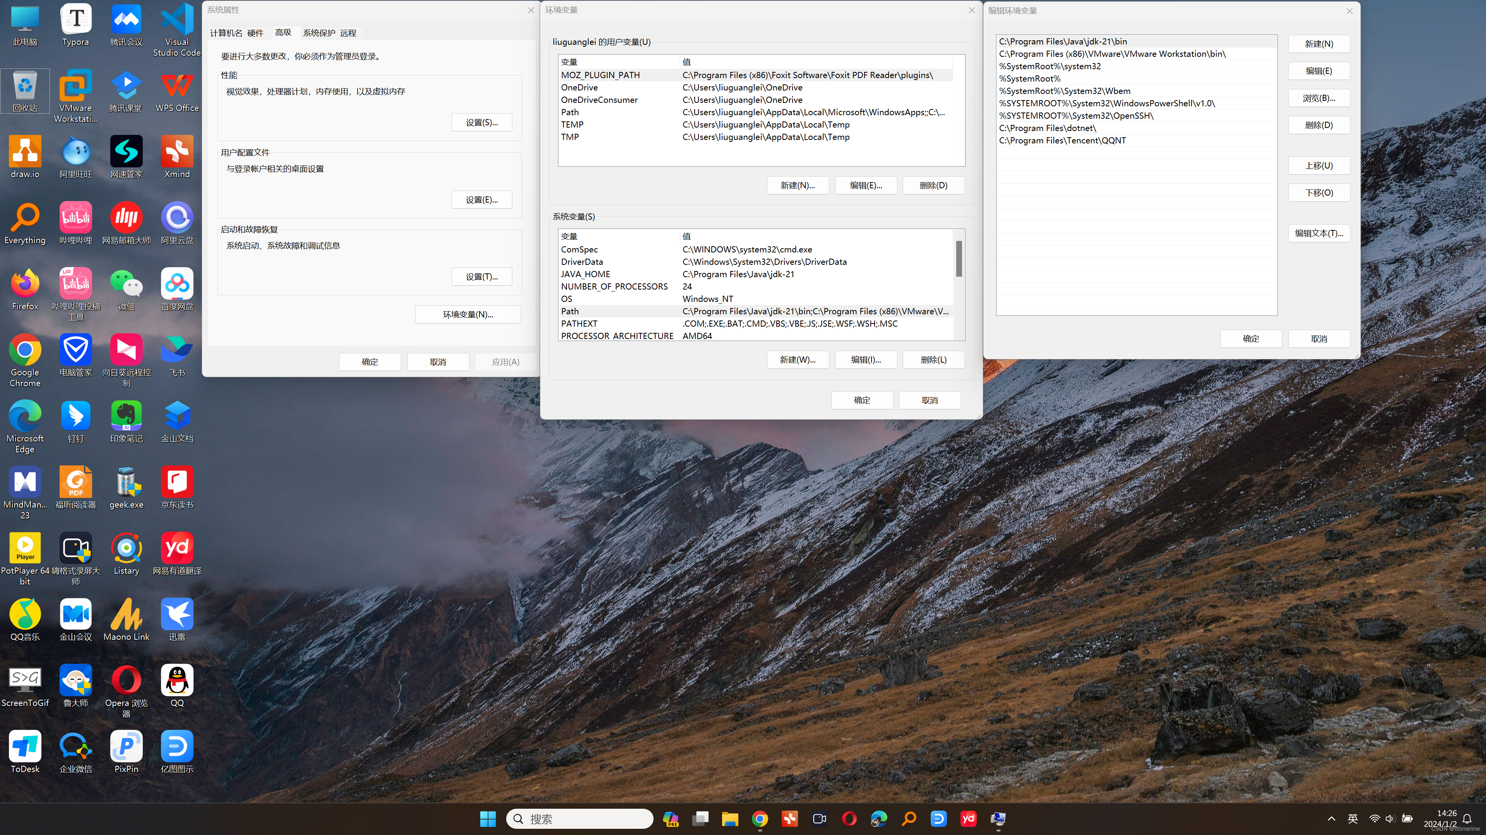The height and width of the screenshot is (835, 1486).
Task: Click 上移(U) button in 编辑环境变量
Action: 1318,165
